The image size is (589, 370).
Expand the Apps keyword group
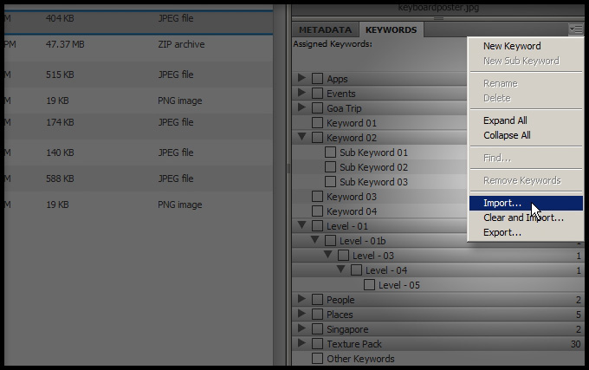pyautogui.click(x=301, y=79)
